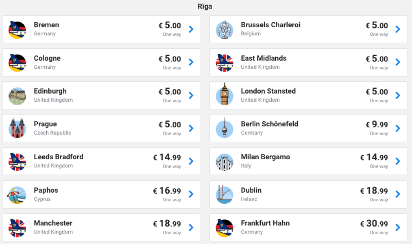Viewport: 412px width, 244px height.
Task: Click the Milan Bergamo cathedral icon
Action: point(225,161)
